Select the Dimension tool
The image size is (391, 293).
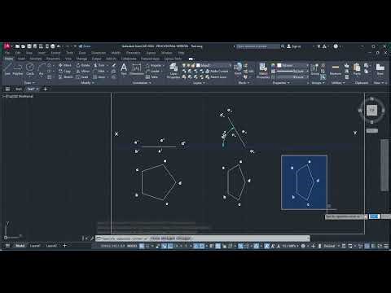(137, 69)
